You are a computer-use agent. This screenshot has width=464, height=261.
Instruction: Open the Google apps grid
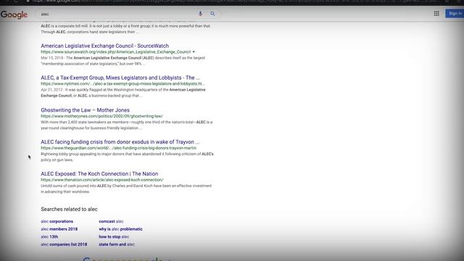coord(436,14)
